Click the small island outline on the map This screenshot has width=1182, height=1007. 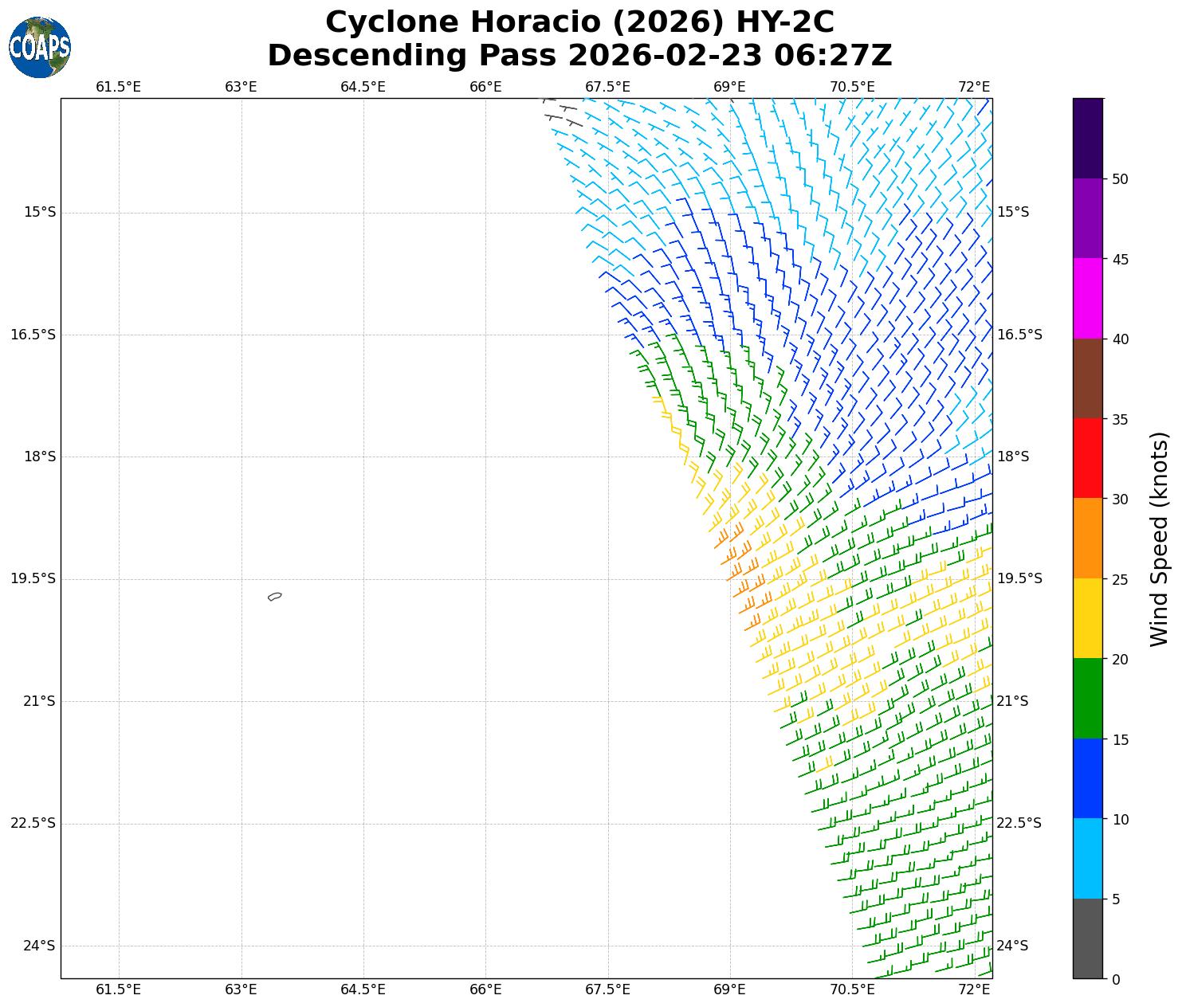pos(275,596)
